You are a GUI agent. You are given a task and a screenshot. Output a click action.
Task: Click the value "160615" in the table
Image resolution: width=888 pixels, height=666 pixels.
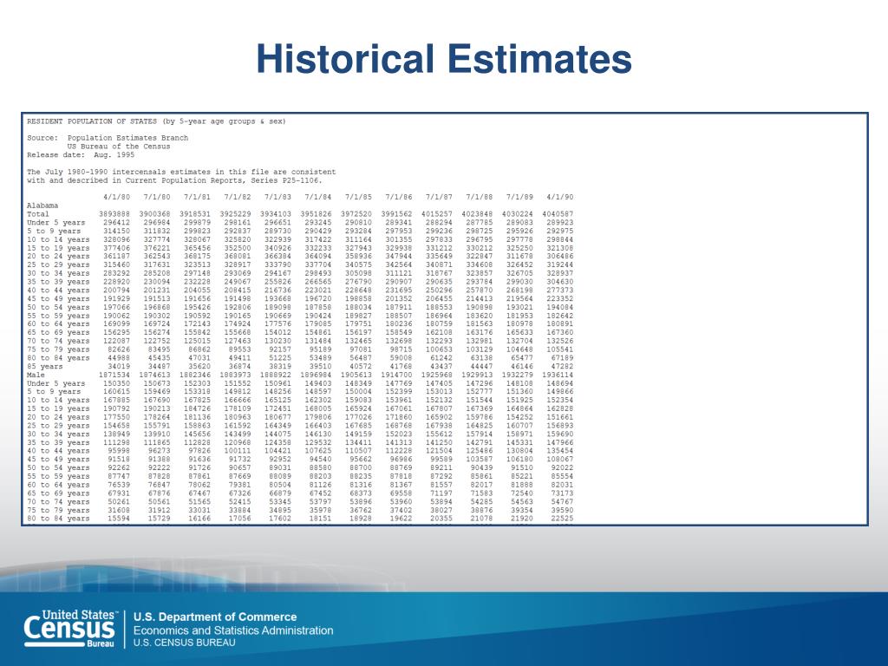pyautogui.click(x=116, y=392)
